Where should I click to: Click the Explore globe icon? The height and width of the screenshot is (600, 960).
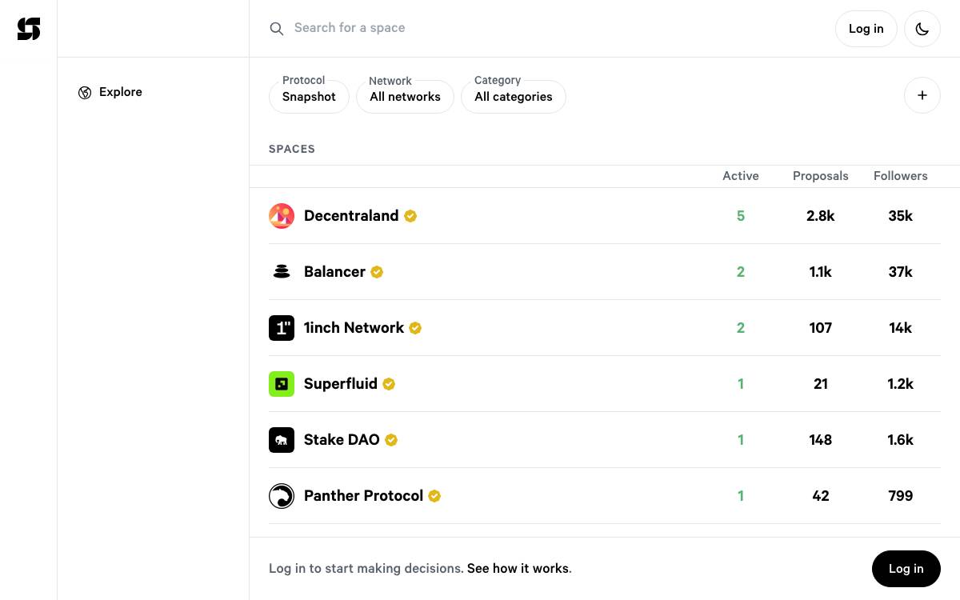click(85, 93)
